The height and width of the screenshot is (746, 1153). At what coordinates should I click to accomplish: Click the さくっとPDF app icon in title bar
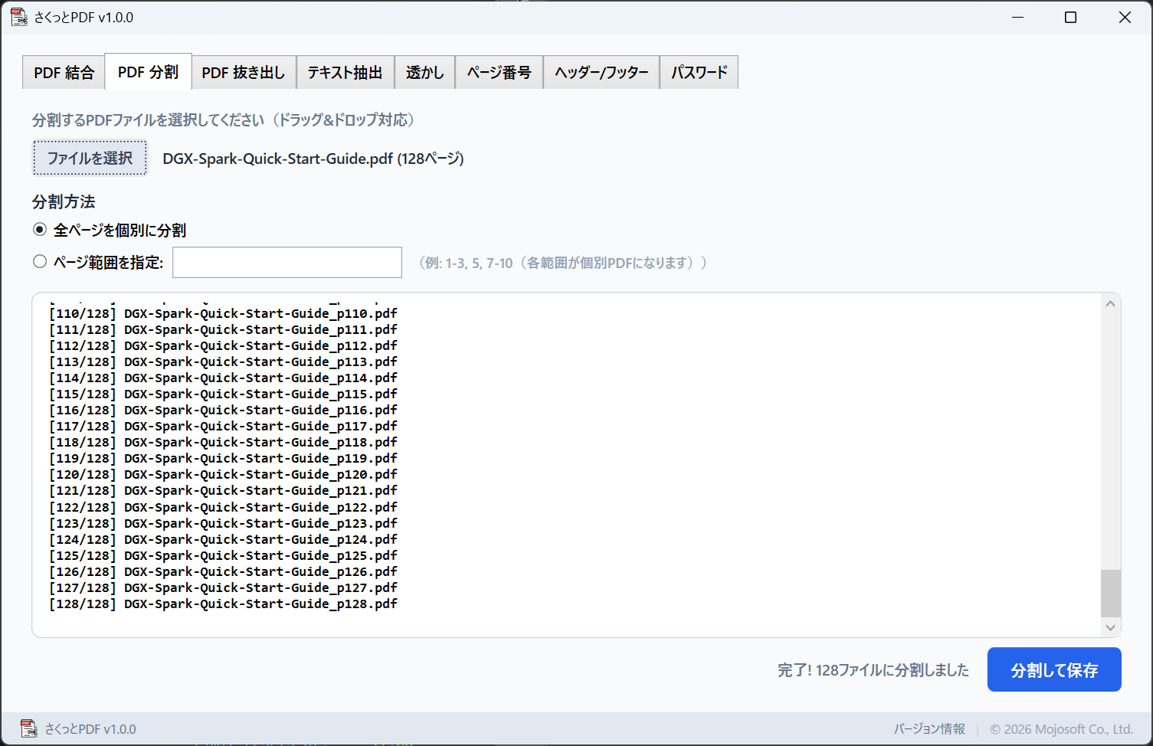point(18,16)
